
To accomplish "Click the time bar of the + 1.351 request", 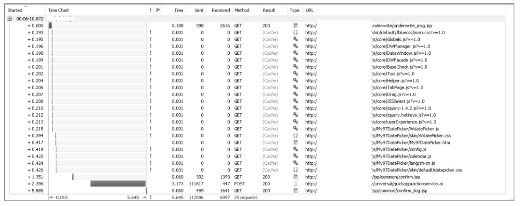I will click(73, 177).
